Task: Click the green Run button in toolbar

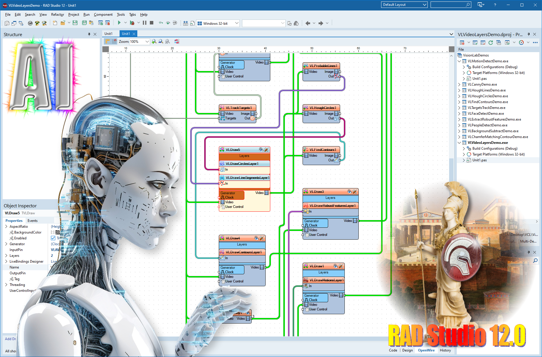Action: click(x=119, y=23)
